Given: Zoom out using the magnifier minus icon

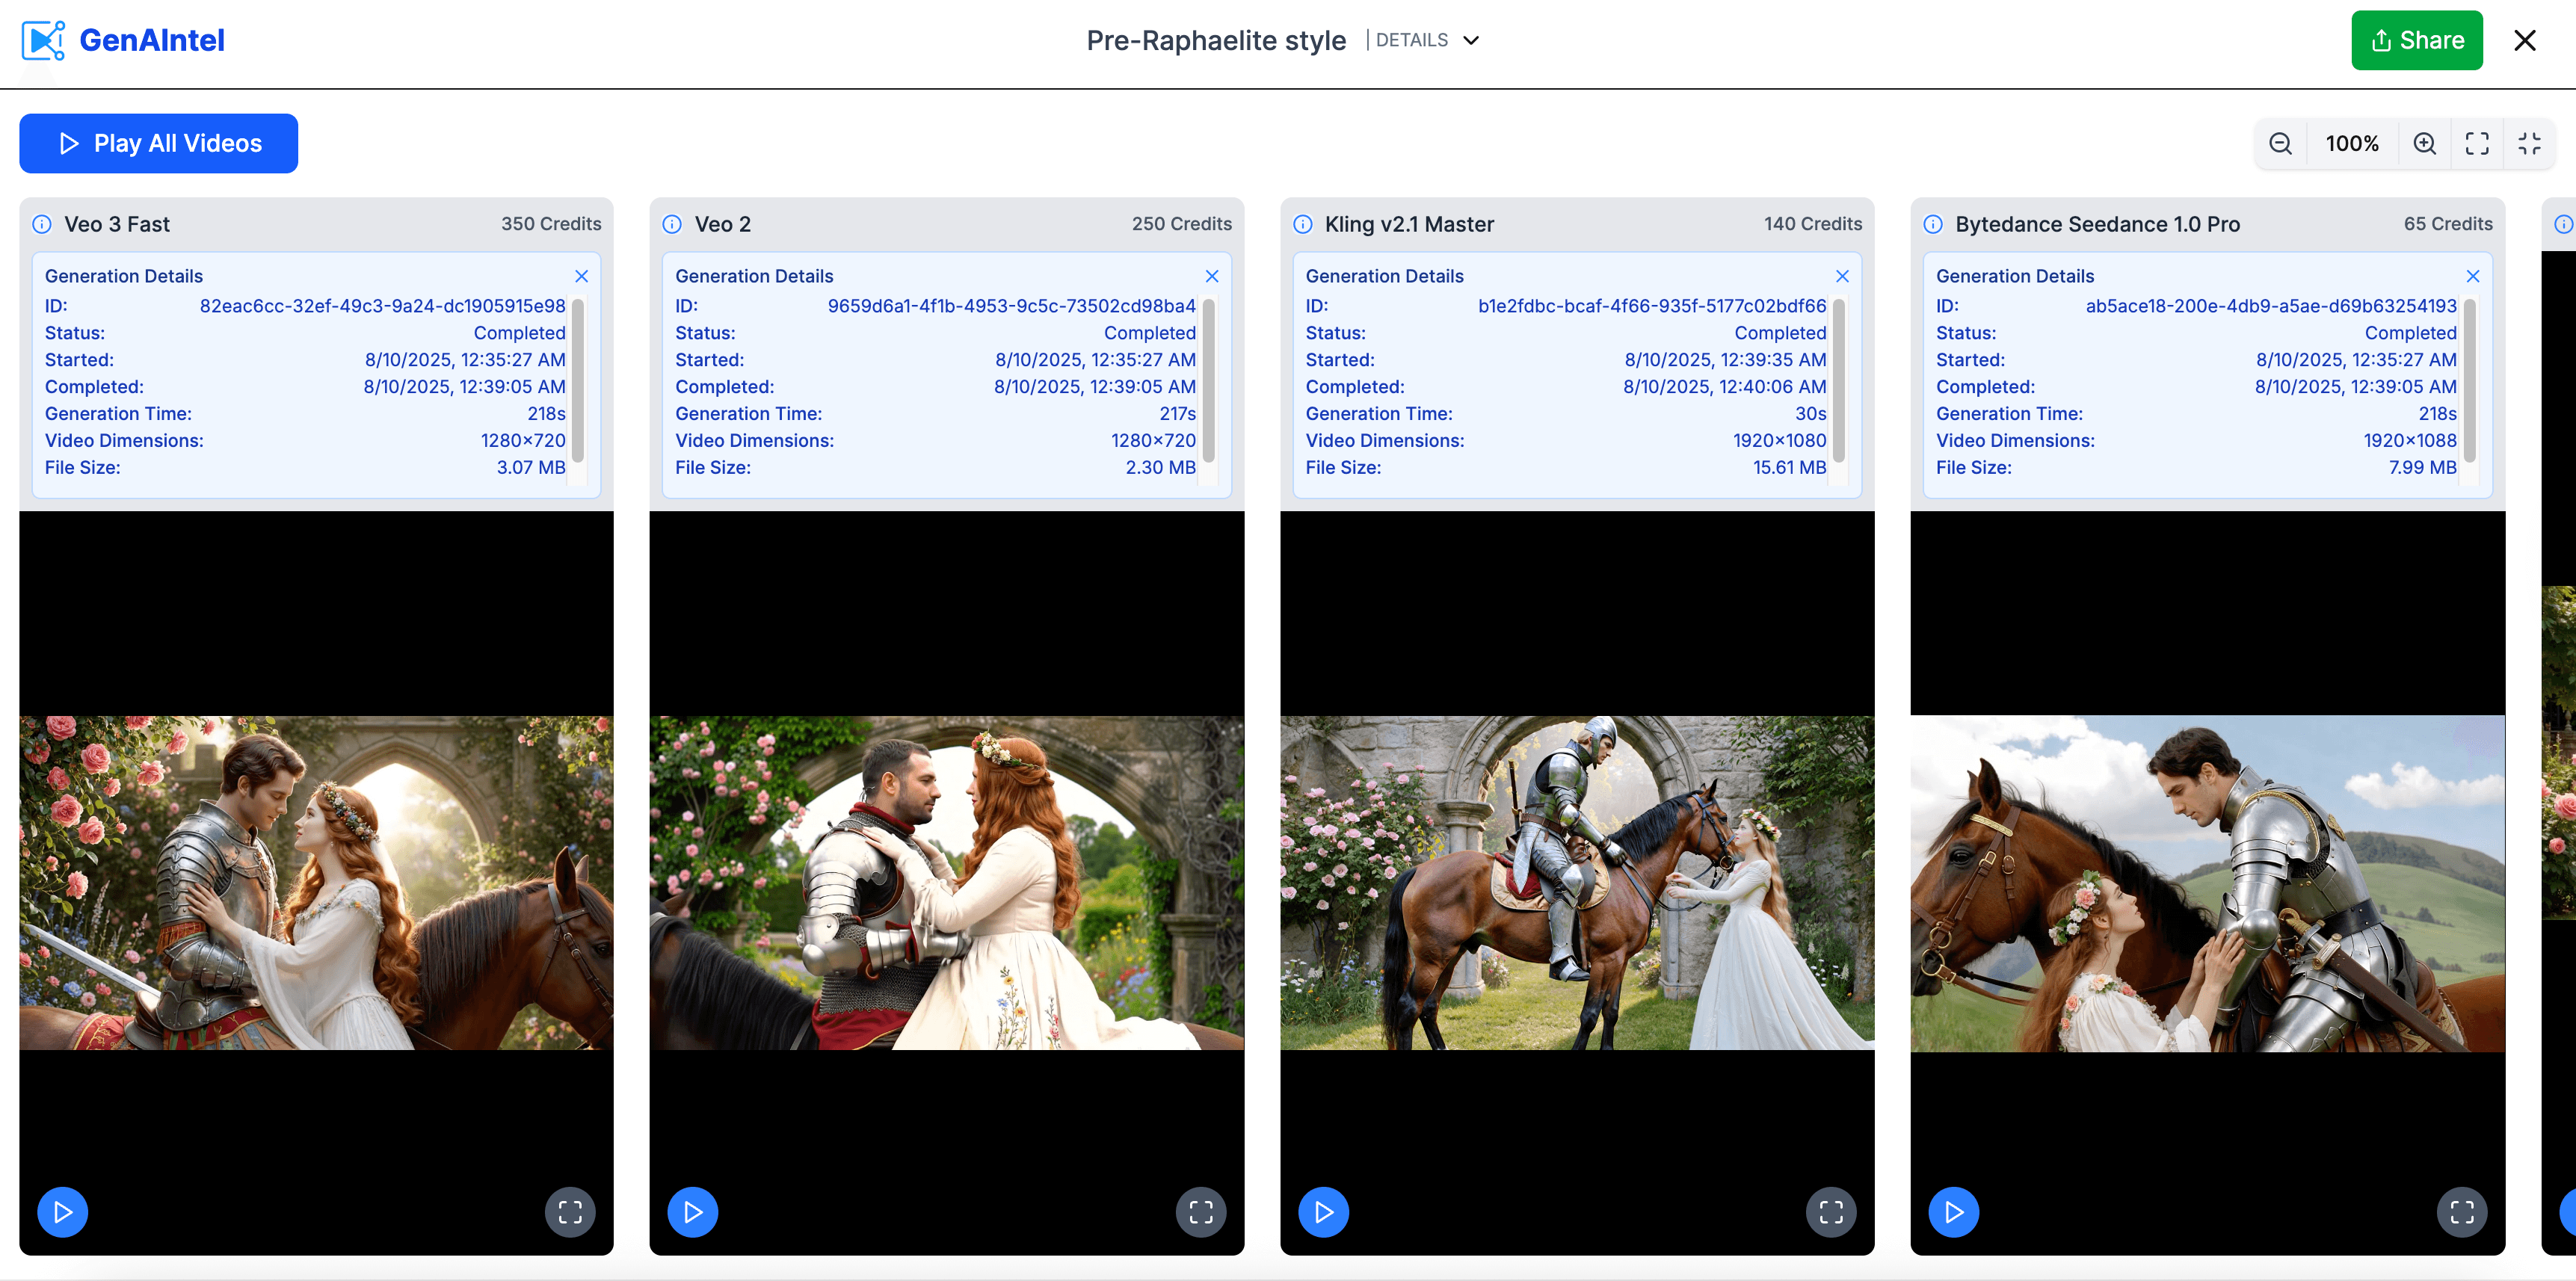Looking at the screenshot, I should click(x=2281, y=143).
